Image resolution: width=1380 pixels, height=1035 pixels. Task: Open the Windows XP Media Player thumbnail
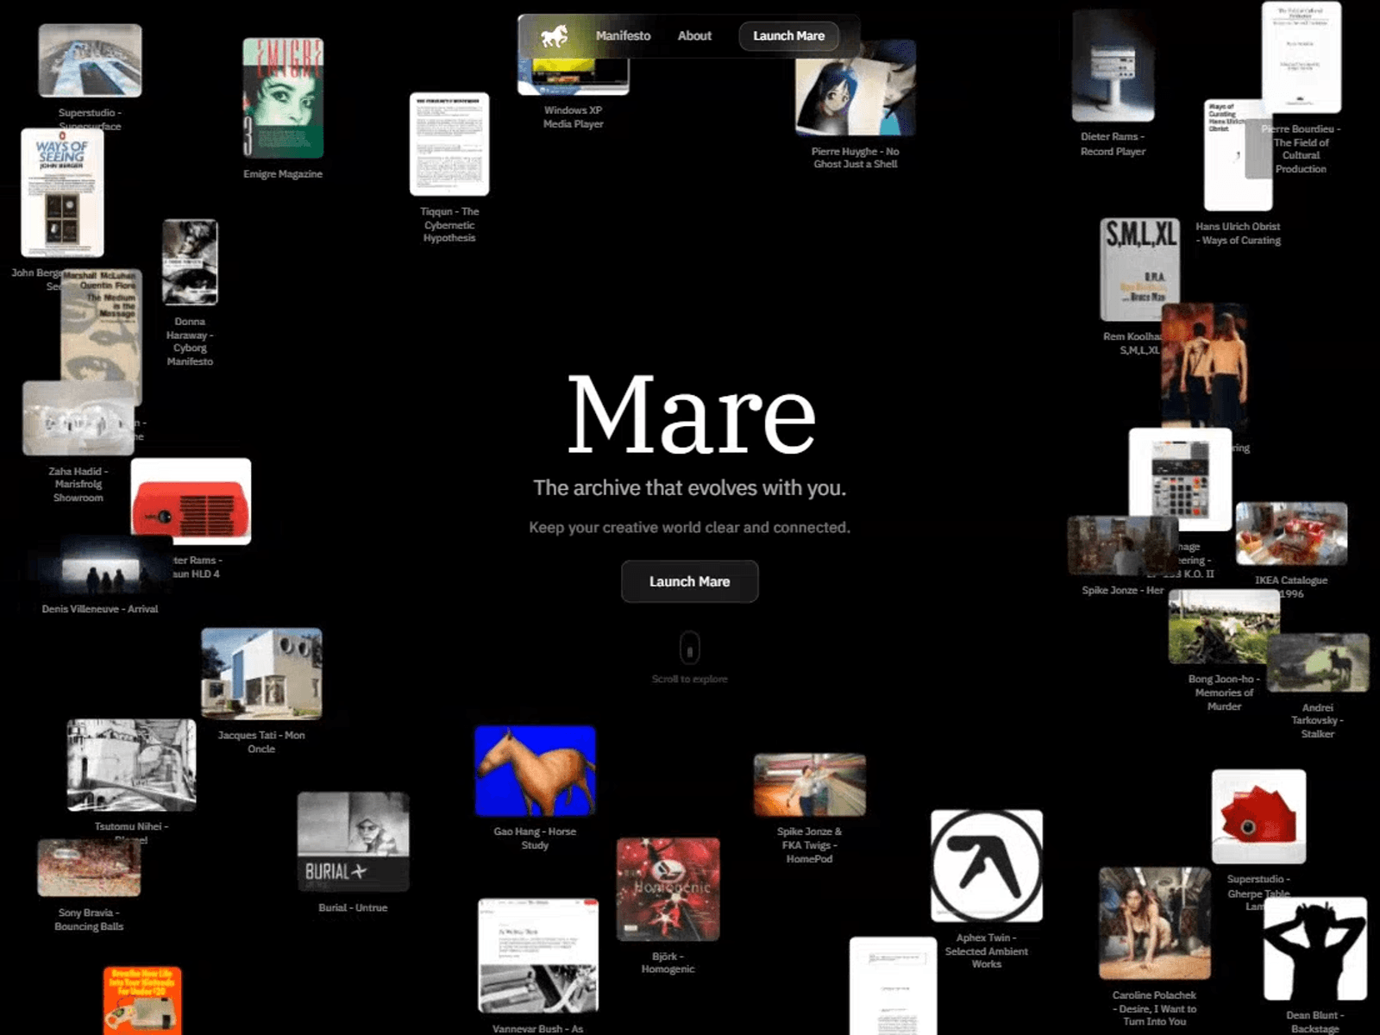573,76
